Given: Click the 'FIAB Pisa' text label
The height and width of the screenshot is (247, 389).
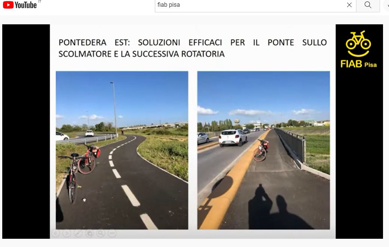Looking at the screenshot, I should pyautogui.click(x=358, y=64).
